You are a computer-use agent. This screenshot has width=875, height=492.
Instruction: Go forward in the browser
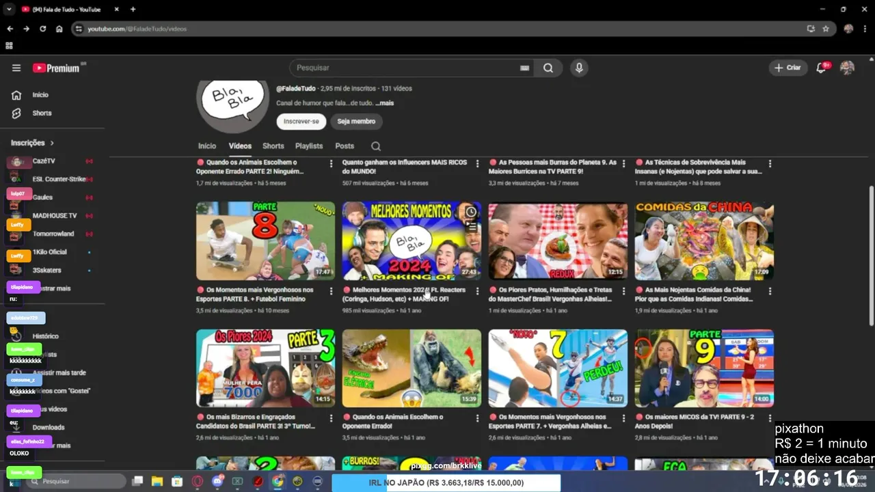pyautogui.click(x=26, y=29)
